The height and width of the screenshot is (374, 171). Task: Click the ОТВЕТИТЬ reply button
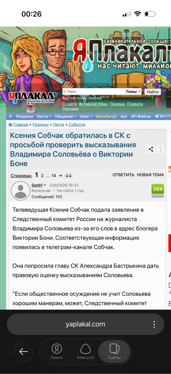[123, 175]
